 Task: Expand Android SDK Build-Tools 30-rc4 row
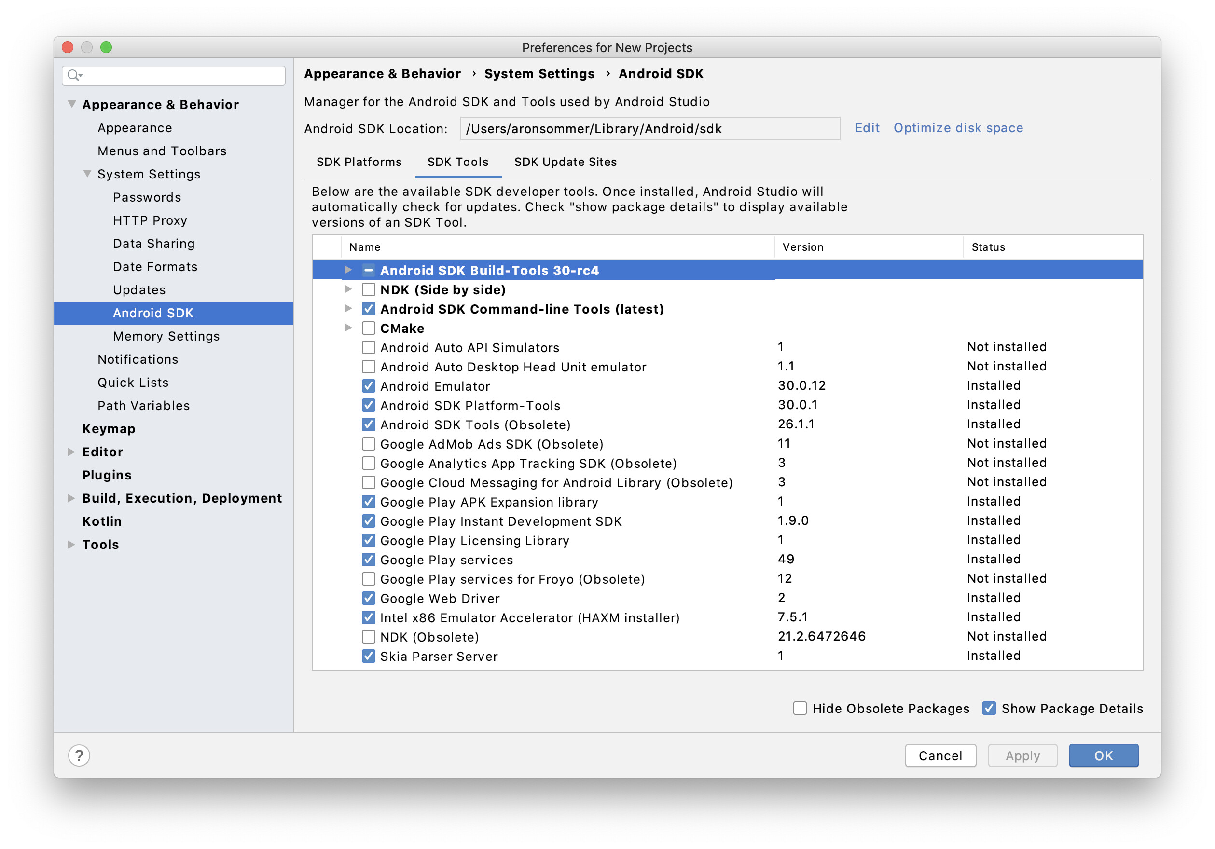[x=348, y=270]
